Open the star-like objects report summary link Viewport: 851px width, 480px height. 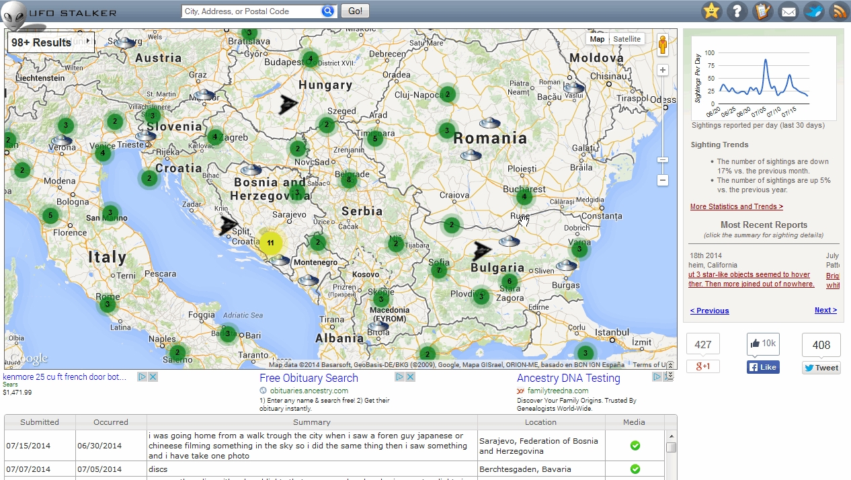[751, 279]
